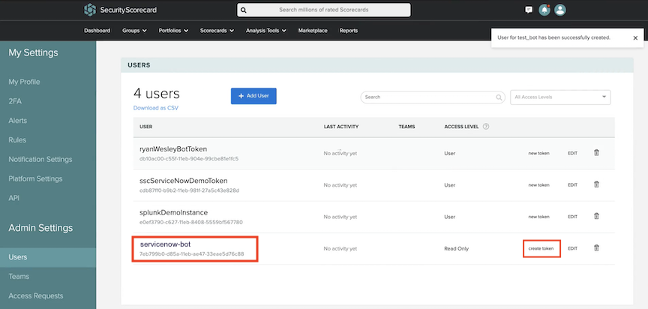
Task: Open Alerts settings
Action: [18, 121]
